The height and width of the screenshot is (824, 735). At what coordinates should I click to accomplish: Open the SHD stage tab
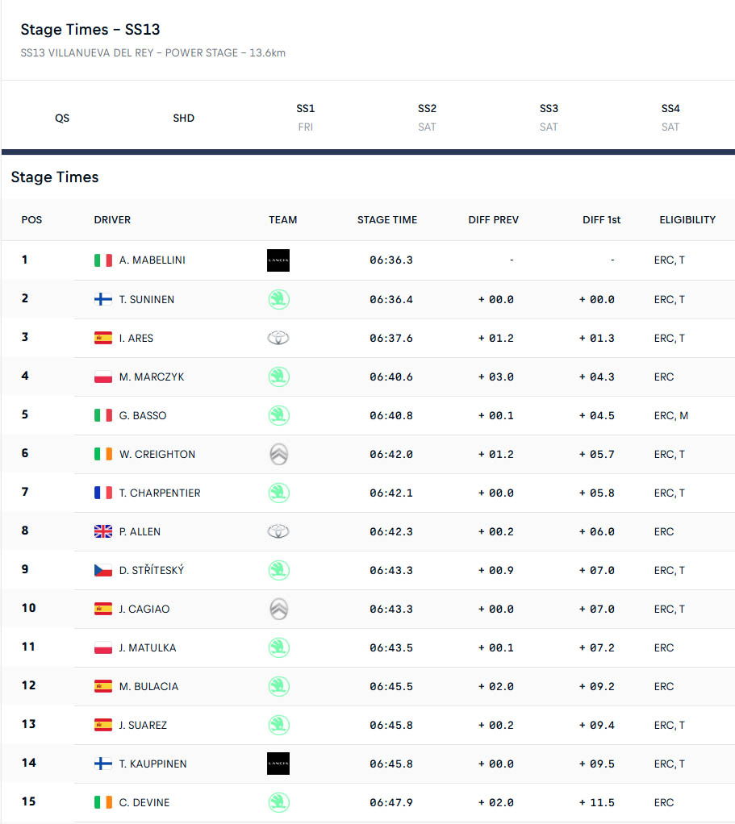(184, 118)
